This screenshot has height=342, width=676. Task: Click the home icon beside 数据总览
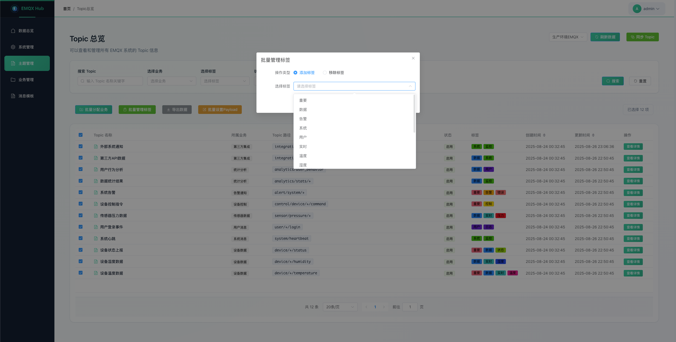coord(13,31)
